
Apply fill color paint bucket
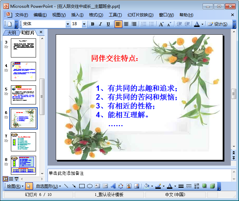[147, 186]
